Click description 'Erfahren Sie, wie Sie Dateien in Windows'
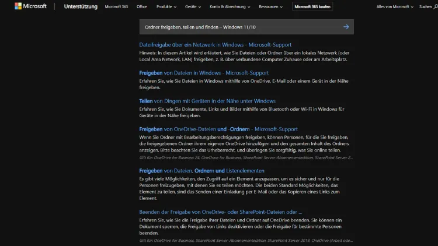 tap(244, 84)
